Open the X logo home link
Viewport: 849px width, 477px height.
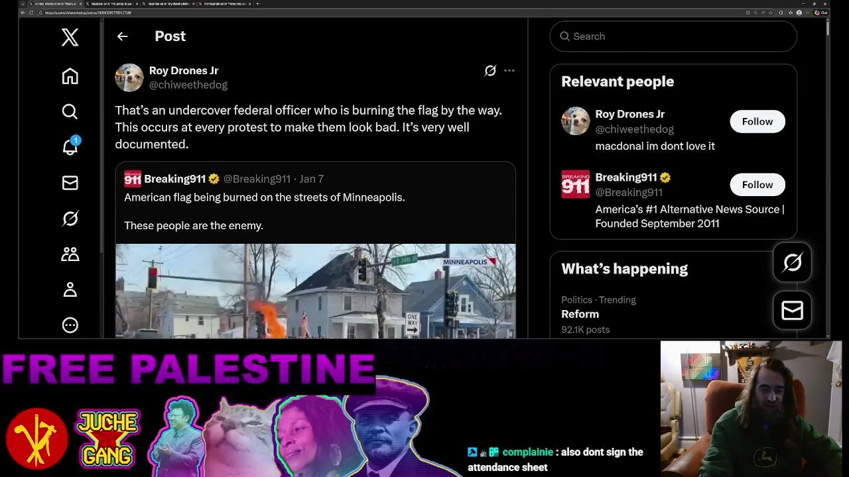click(70, 37)
